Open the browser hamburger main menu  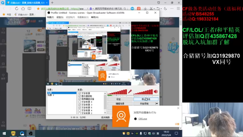click(178, 9)
